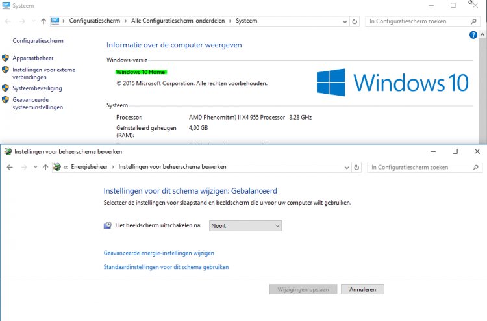Open Configuratiescherm sidebar link
Screen dimensions: 487x321
(38, 41)
